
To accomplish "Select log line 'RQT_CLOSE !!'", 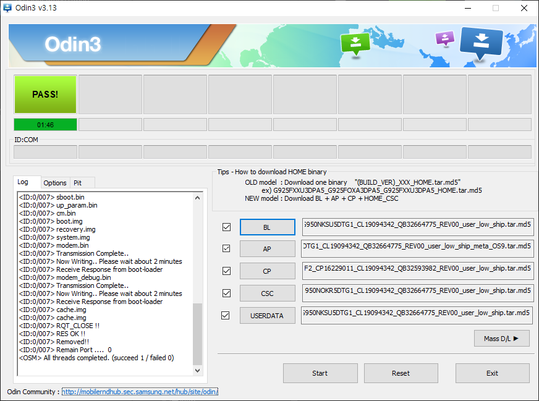I will coord(59,326).
